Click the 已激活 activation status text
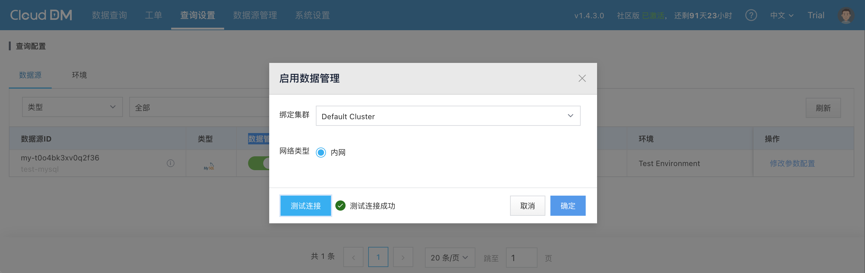 tap(653, 15)
